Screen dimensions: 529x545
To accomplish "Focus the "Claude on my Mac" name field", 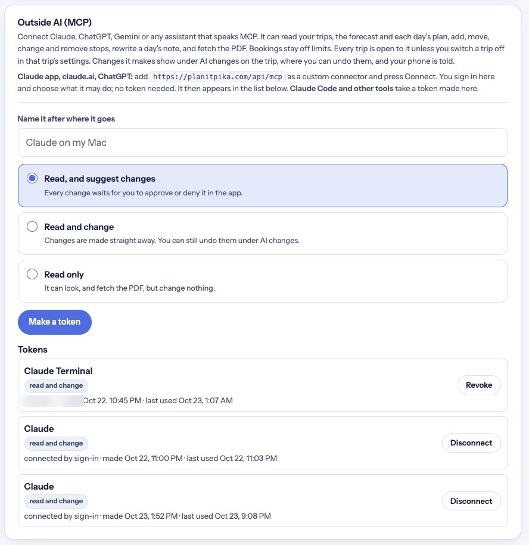I will tap(262, 142).
